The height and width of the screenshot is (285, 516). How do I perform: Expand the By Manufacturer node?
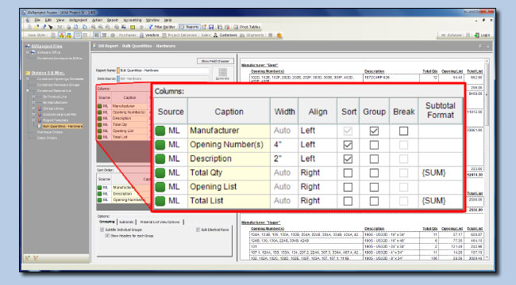click(33, 102)
